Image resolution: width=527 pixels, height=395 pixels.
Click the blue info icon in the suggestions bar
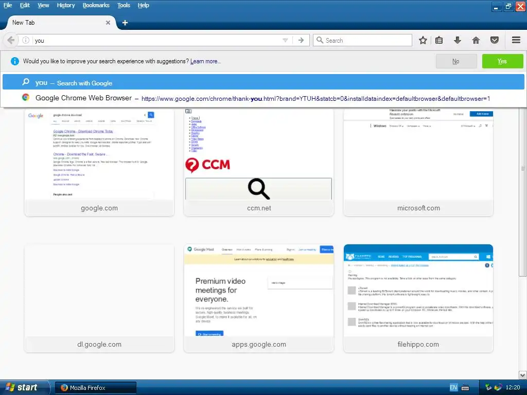15,61
